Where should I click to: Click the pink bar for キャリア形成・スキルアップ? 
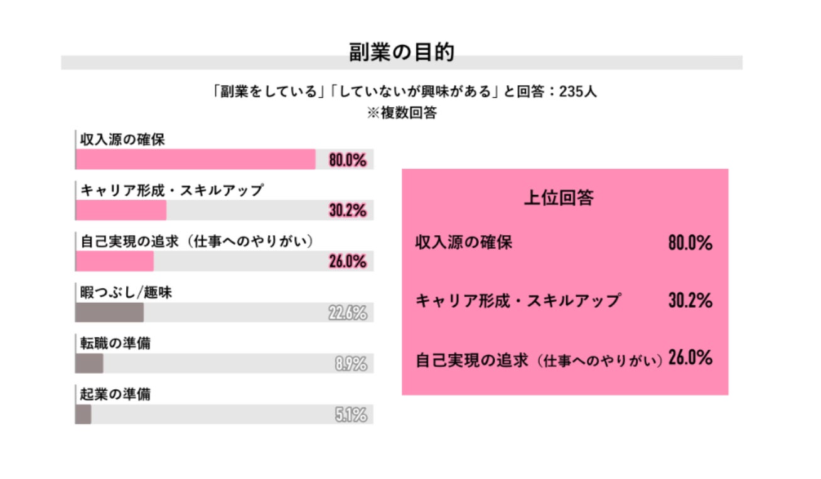121,211
